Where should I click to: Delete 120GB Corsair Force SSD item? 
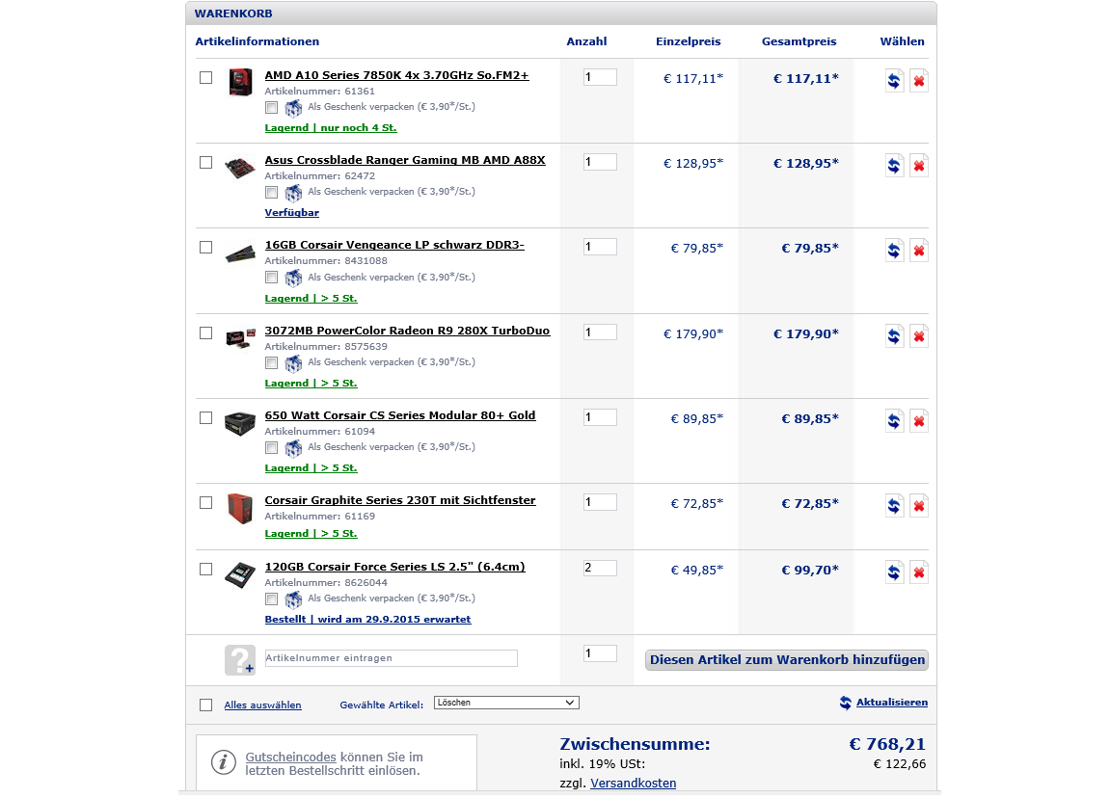tap(919, 572)
